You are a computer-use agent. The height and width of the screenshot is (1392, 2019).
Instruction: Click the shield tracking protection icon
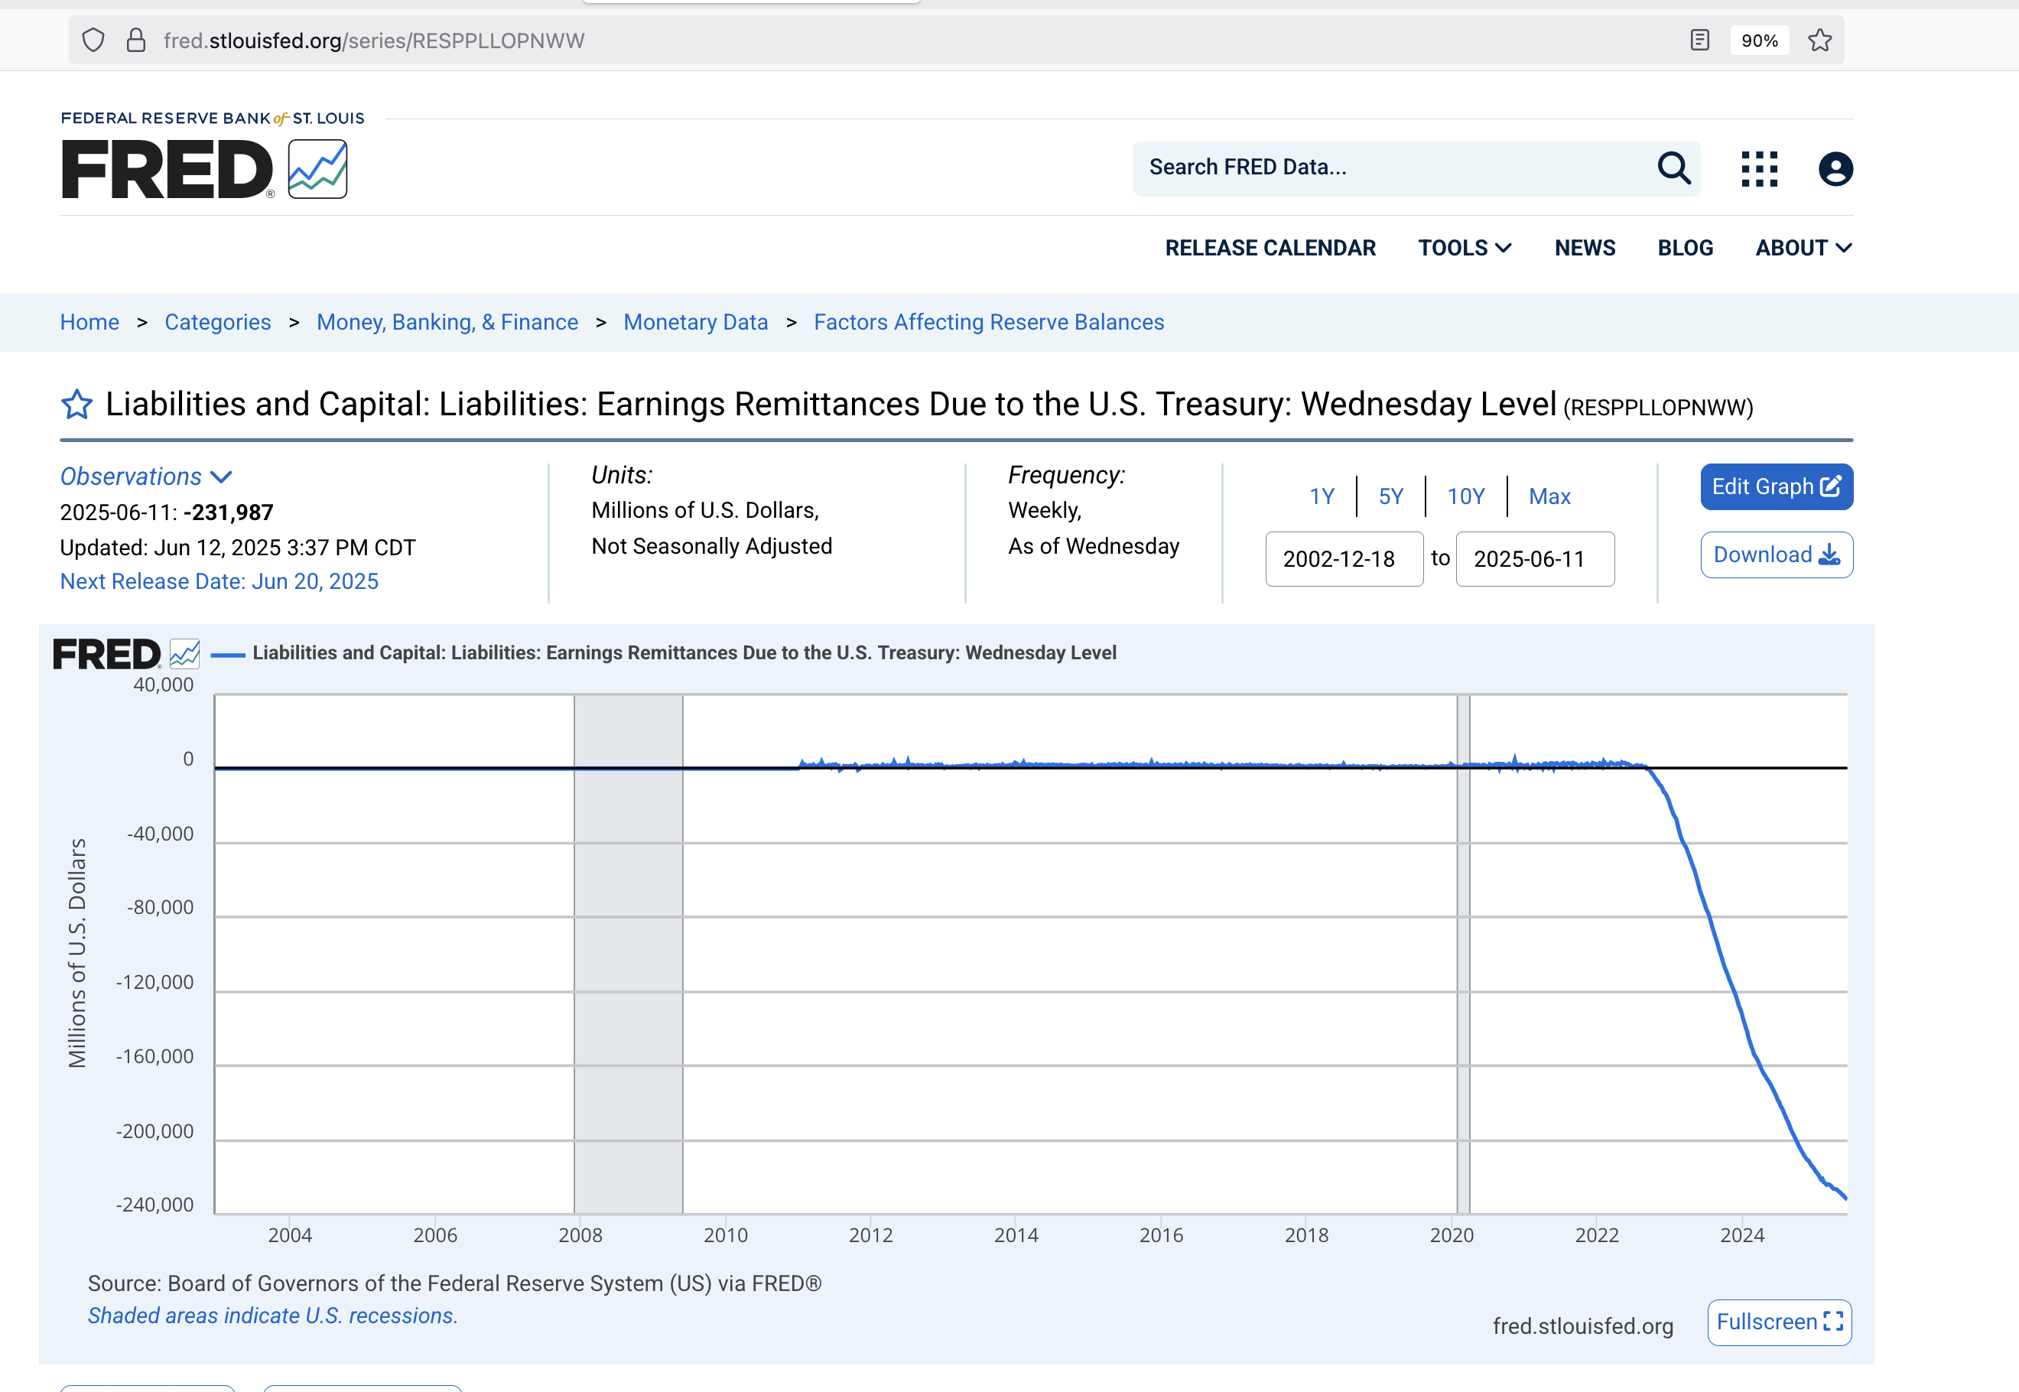click(x=93, y=40)
